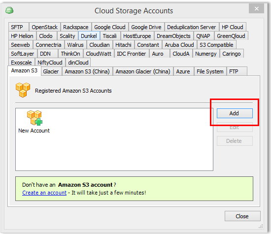Image resolution: width=271 pixels, height=234 pixels.
Task: Select the dinCloud tab
Action: pos(78,63)
